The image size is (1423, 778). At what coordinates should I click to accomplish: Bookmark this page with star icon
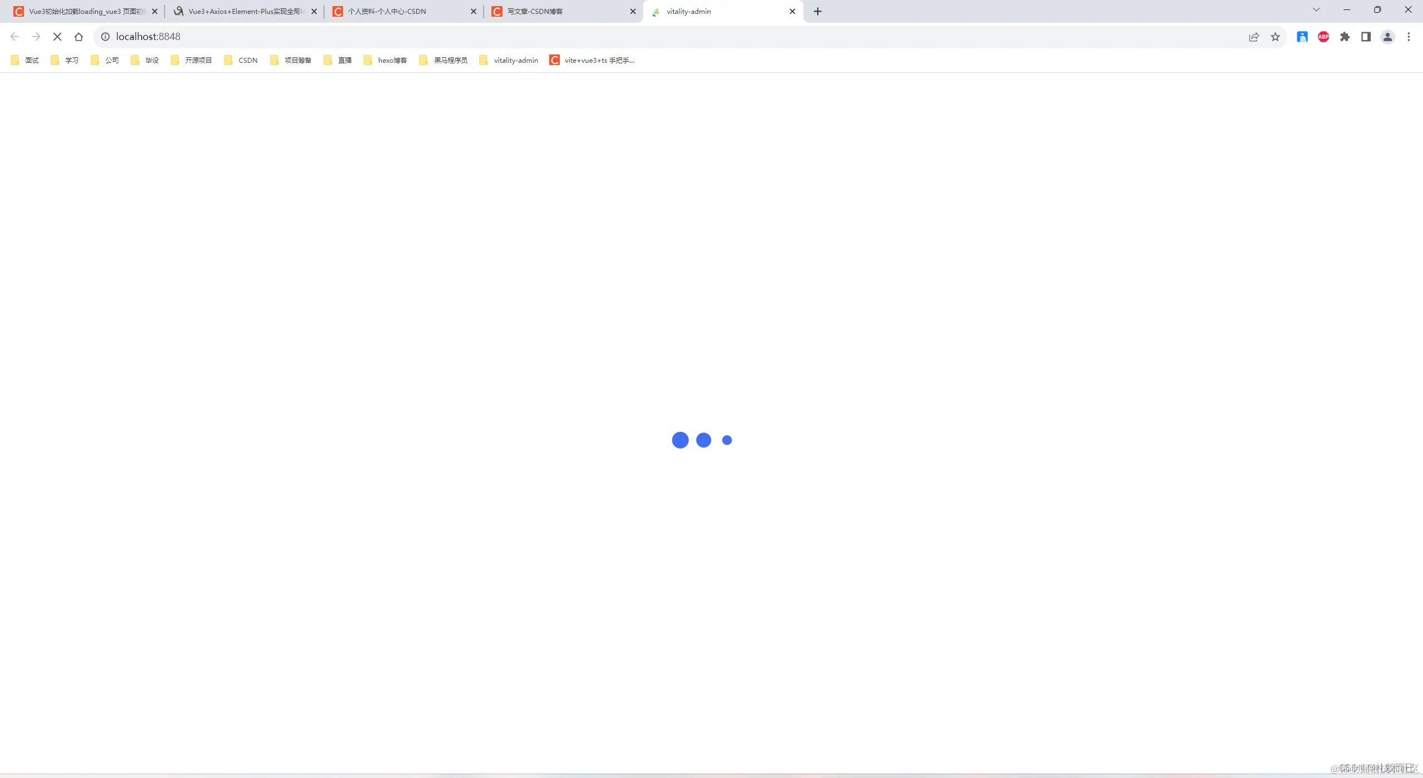pyautogui.click(x=1275, y=37)
